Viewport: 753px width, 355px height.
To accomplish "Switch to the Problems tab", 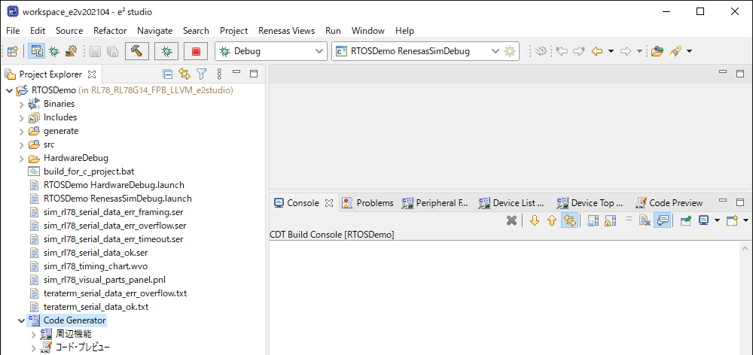I will (368, 203).
